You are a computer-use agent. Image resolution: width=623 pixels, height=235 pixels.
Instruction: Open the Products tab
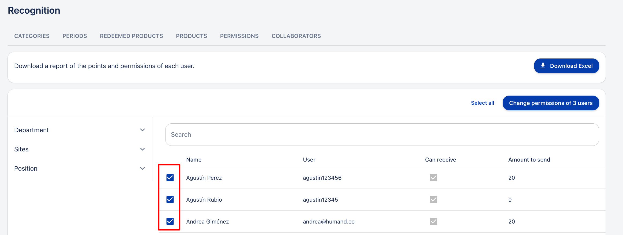tap(191, 36)
